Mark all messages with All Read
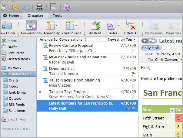 coord(95,28)
